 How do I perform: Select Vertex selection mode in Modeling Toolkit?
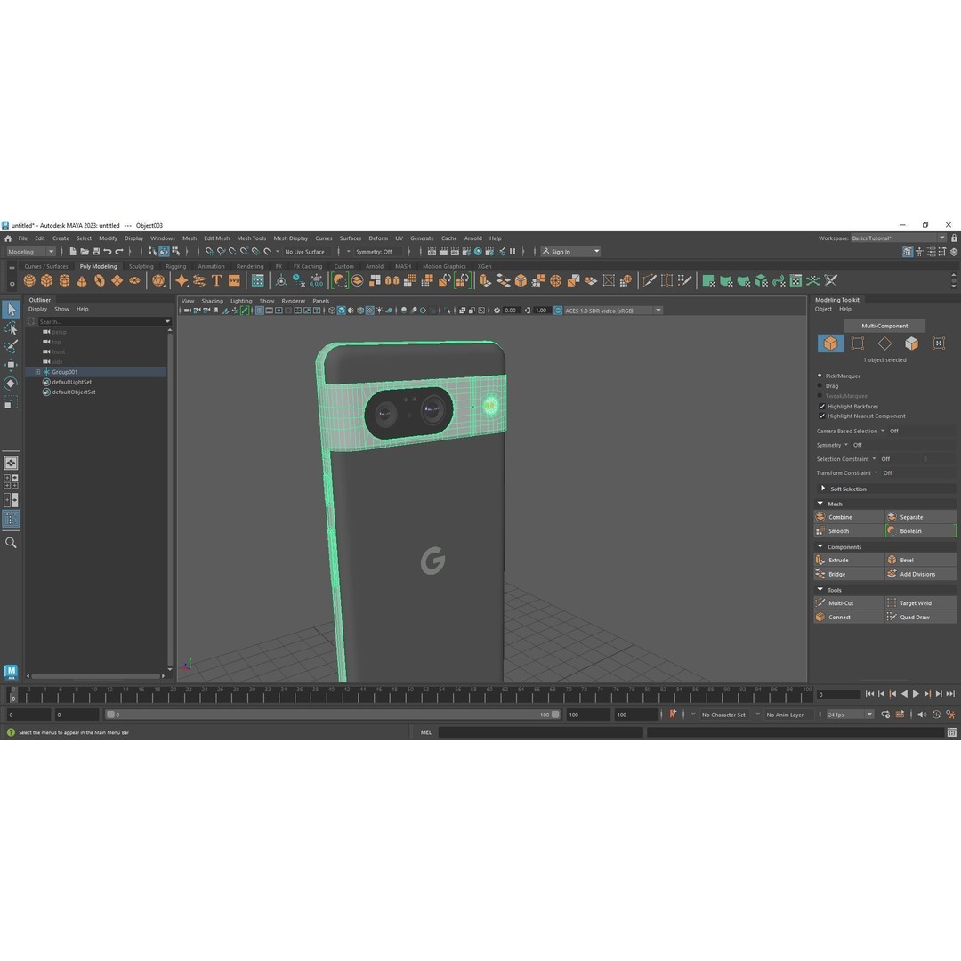click(858, 343)
